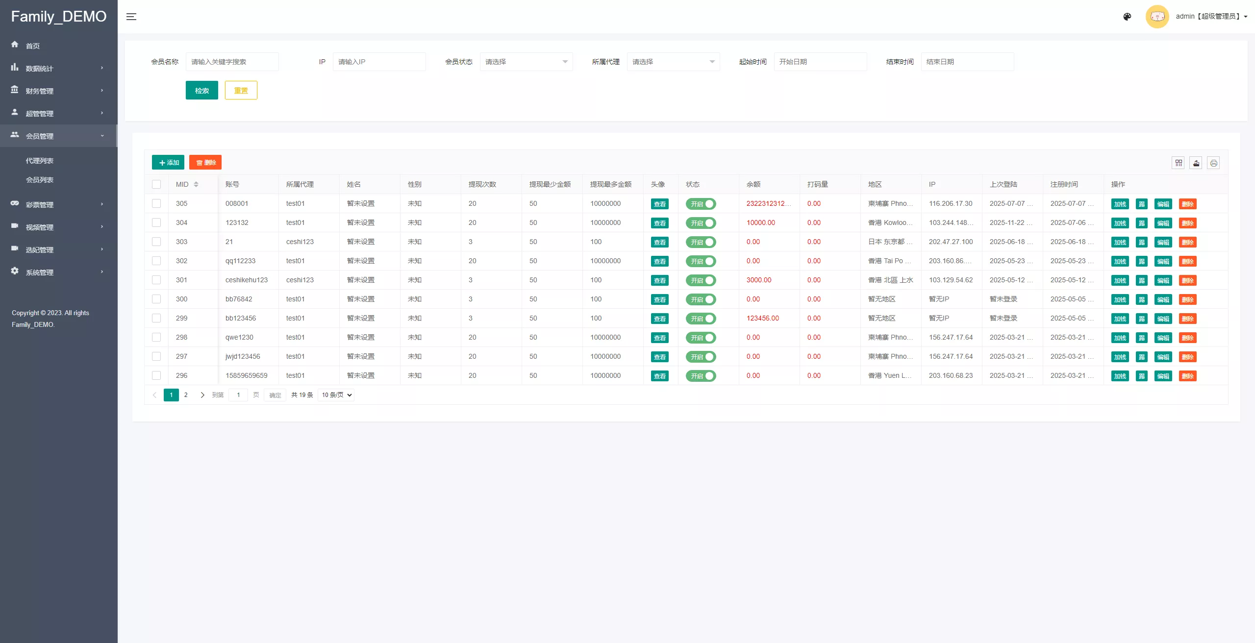The width and height of the screenshot is (1255, 643).
Task: Sort the table by MID column arrows
Action: (196, 184)
